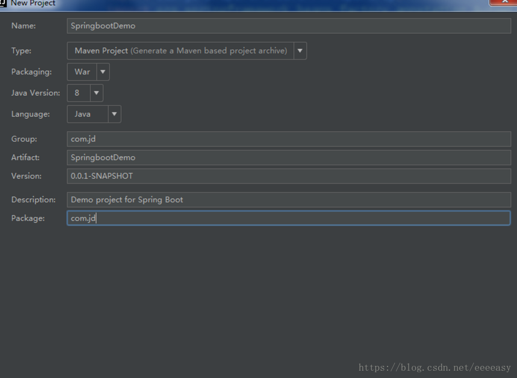Click the Description: label
Image resolution: width=517 pixels, height=378 pixels.
tap(33, 200)
